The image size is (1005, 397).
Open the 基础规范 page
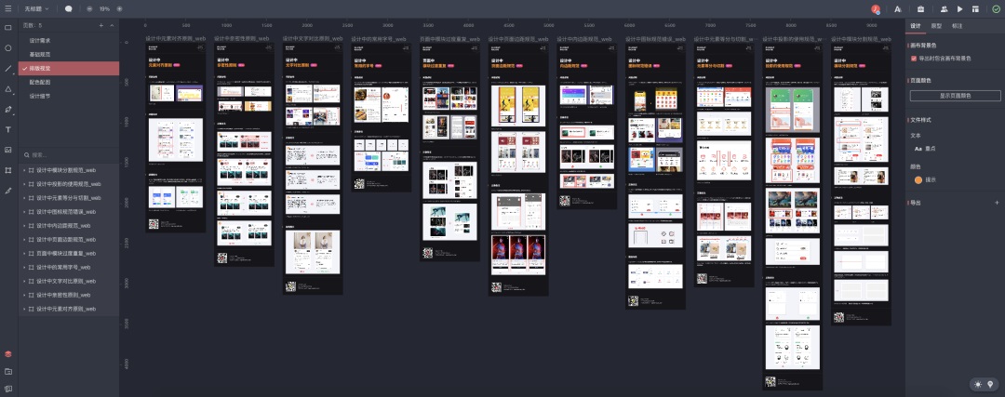[x=69, y=55]
